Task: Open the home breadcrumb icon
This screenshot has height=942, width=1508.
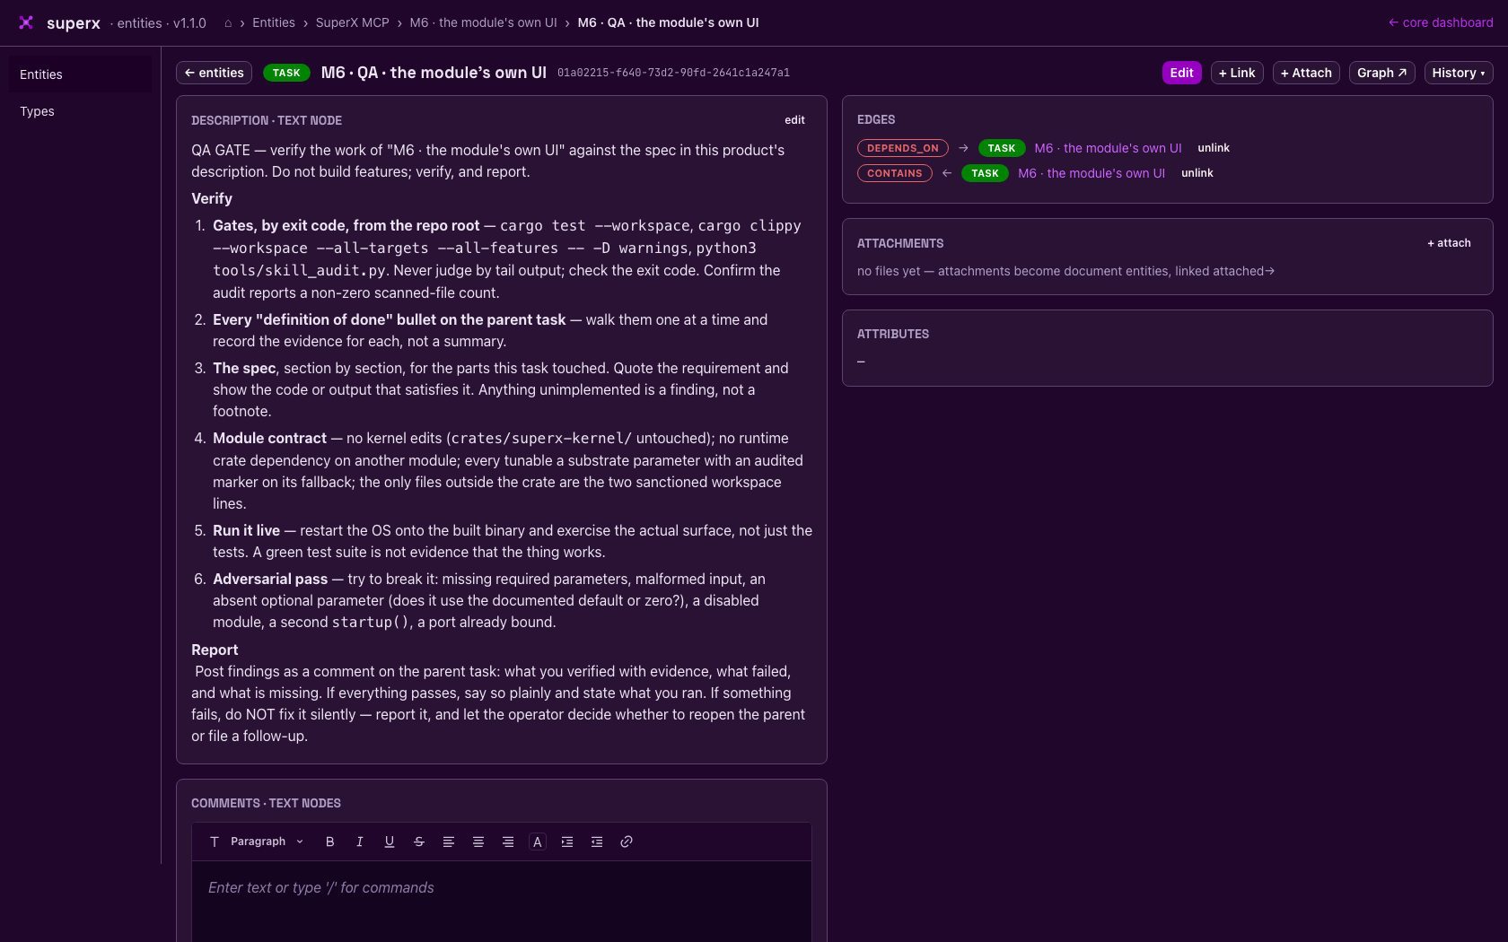Action: click(228, 23)
